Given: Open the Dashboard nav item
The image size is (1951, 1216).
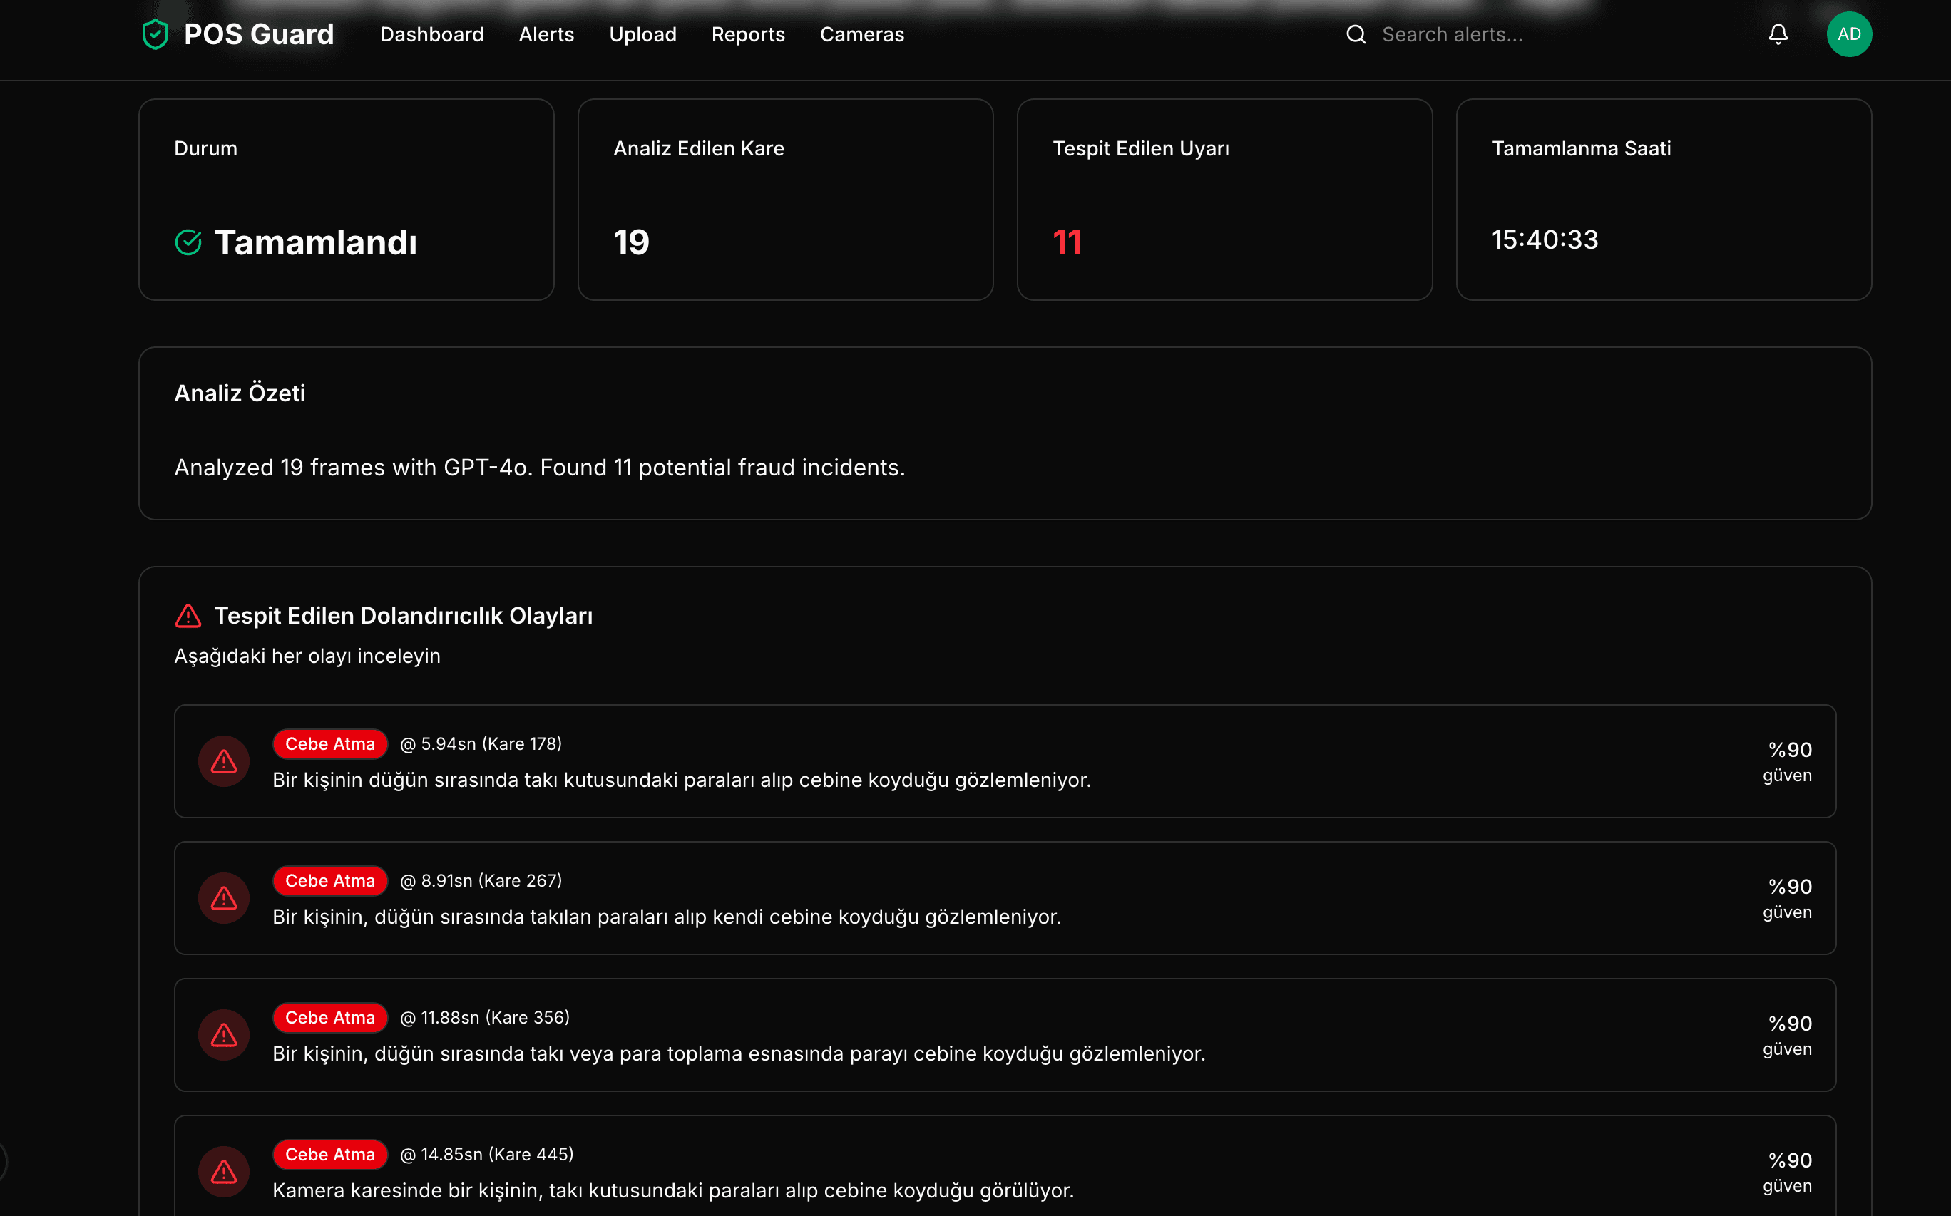Looking at the screenshot, I should click(432, 35).
